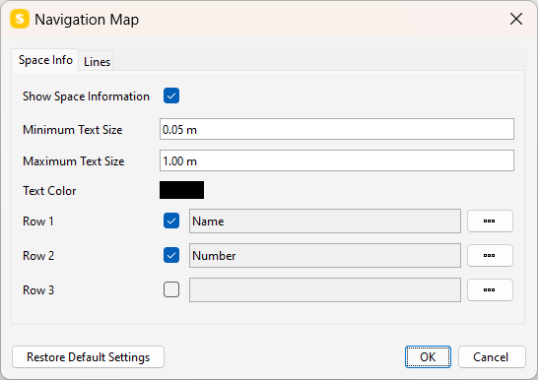The height and width of the screenshot is (380, 538).
Task: Click the Show Space Information label
Action: pos(86,96)
